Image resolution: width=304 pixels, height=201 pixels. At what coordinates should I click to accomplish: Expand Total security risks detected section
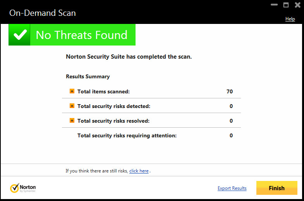(72, 106)
